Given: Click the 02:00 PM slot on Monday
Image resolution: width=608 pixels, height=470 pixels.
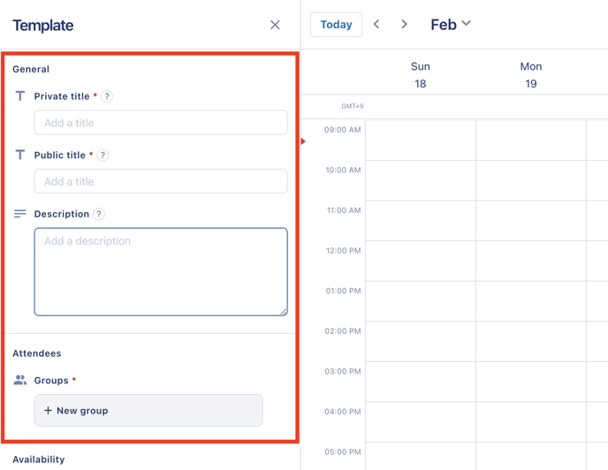Looking at the screenshot, I should 531,341.
